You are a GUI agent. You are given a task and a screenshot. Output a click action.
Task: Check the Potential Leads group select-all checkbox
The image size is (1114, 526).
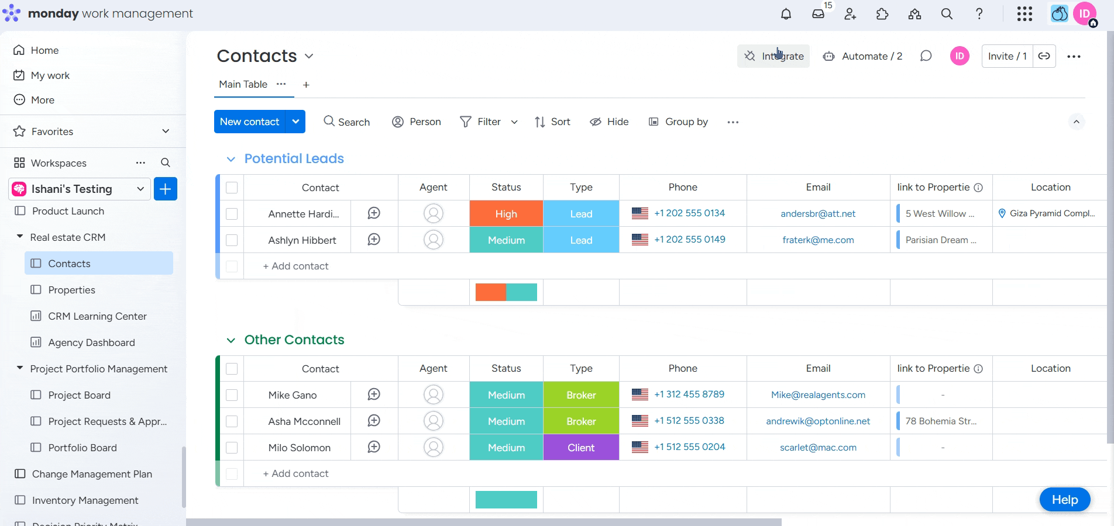231,188
